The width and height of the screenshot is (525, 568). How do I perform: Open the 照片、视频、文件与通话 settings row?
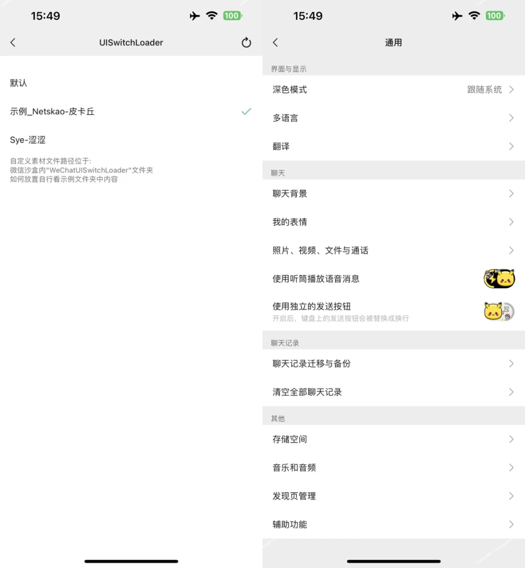click(394, 250)
